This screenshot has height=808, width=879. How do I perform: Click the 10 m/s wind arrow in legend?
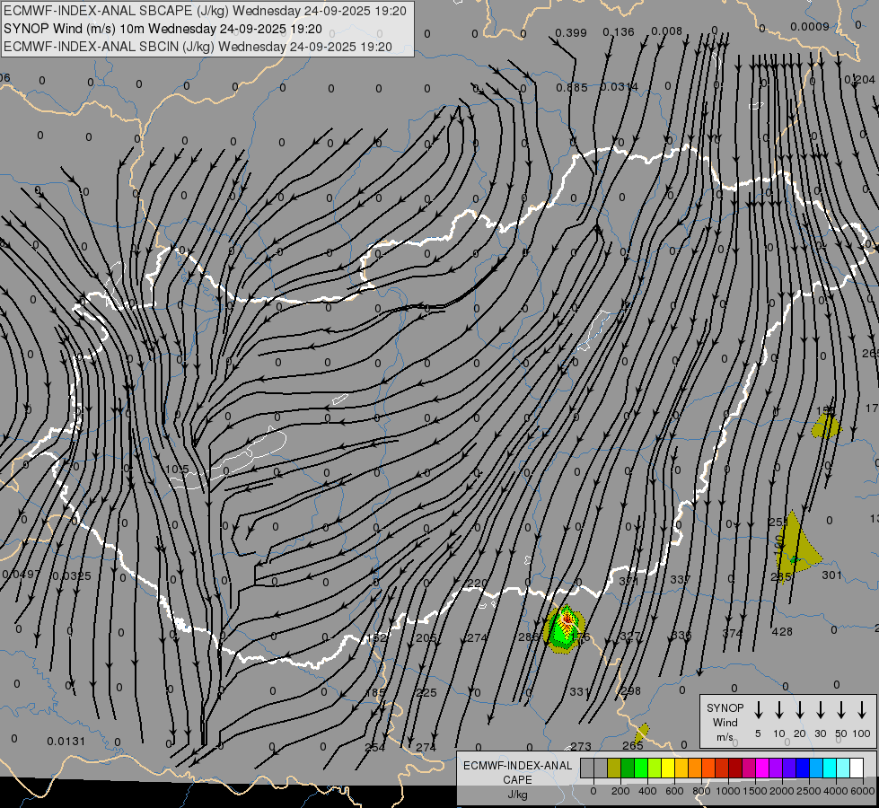pos(778,710)
